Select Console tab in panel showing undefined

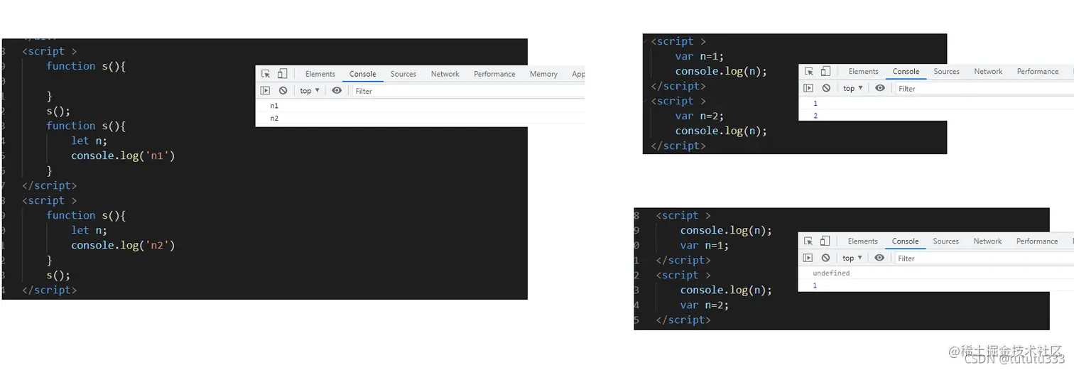pyautogui.click(x=906, y=241)
